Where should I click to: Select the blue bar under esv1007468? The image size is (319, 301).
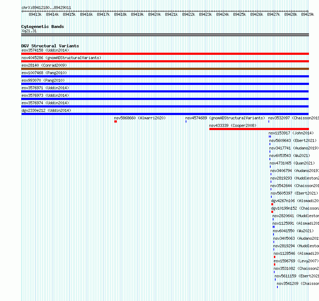(x=165, y=76)
